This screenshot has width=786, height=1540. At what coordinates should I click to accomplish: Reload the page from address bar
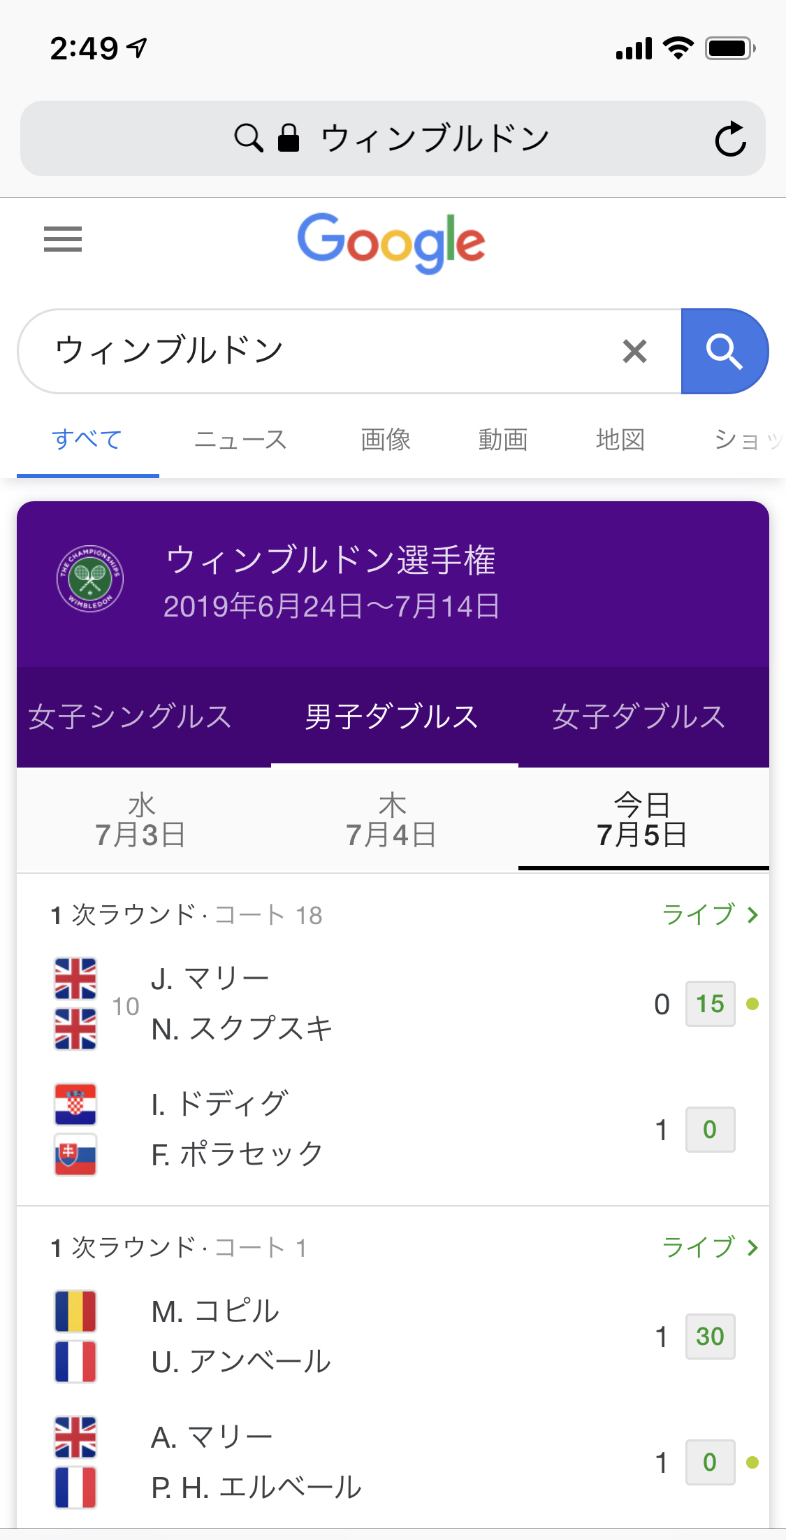click(730, 138)
